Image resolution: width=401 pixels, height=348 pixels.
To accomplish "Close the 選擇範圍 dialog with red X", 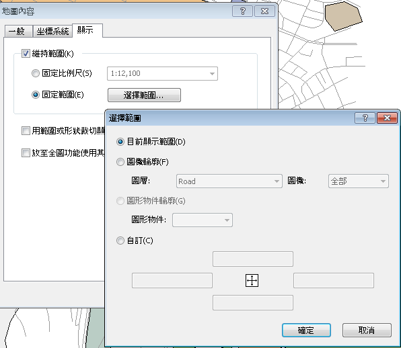I will point(387,118).
